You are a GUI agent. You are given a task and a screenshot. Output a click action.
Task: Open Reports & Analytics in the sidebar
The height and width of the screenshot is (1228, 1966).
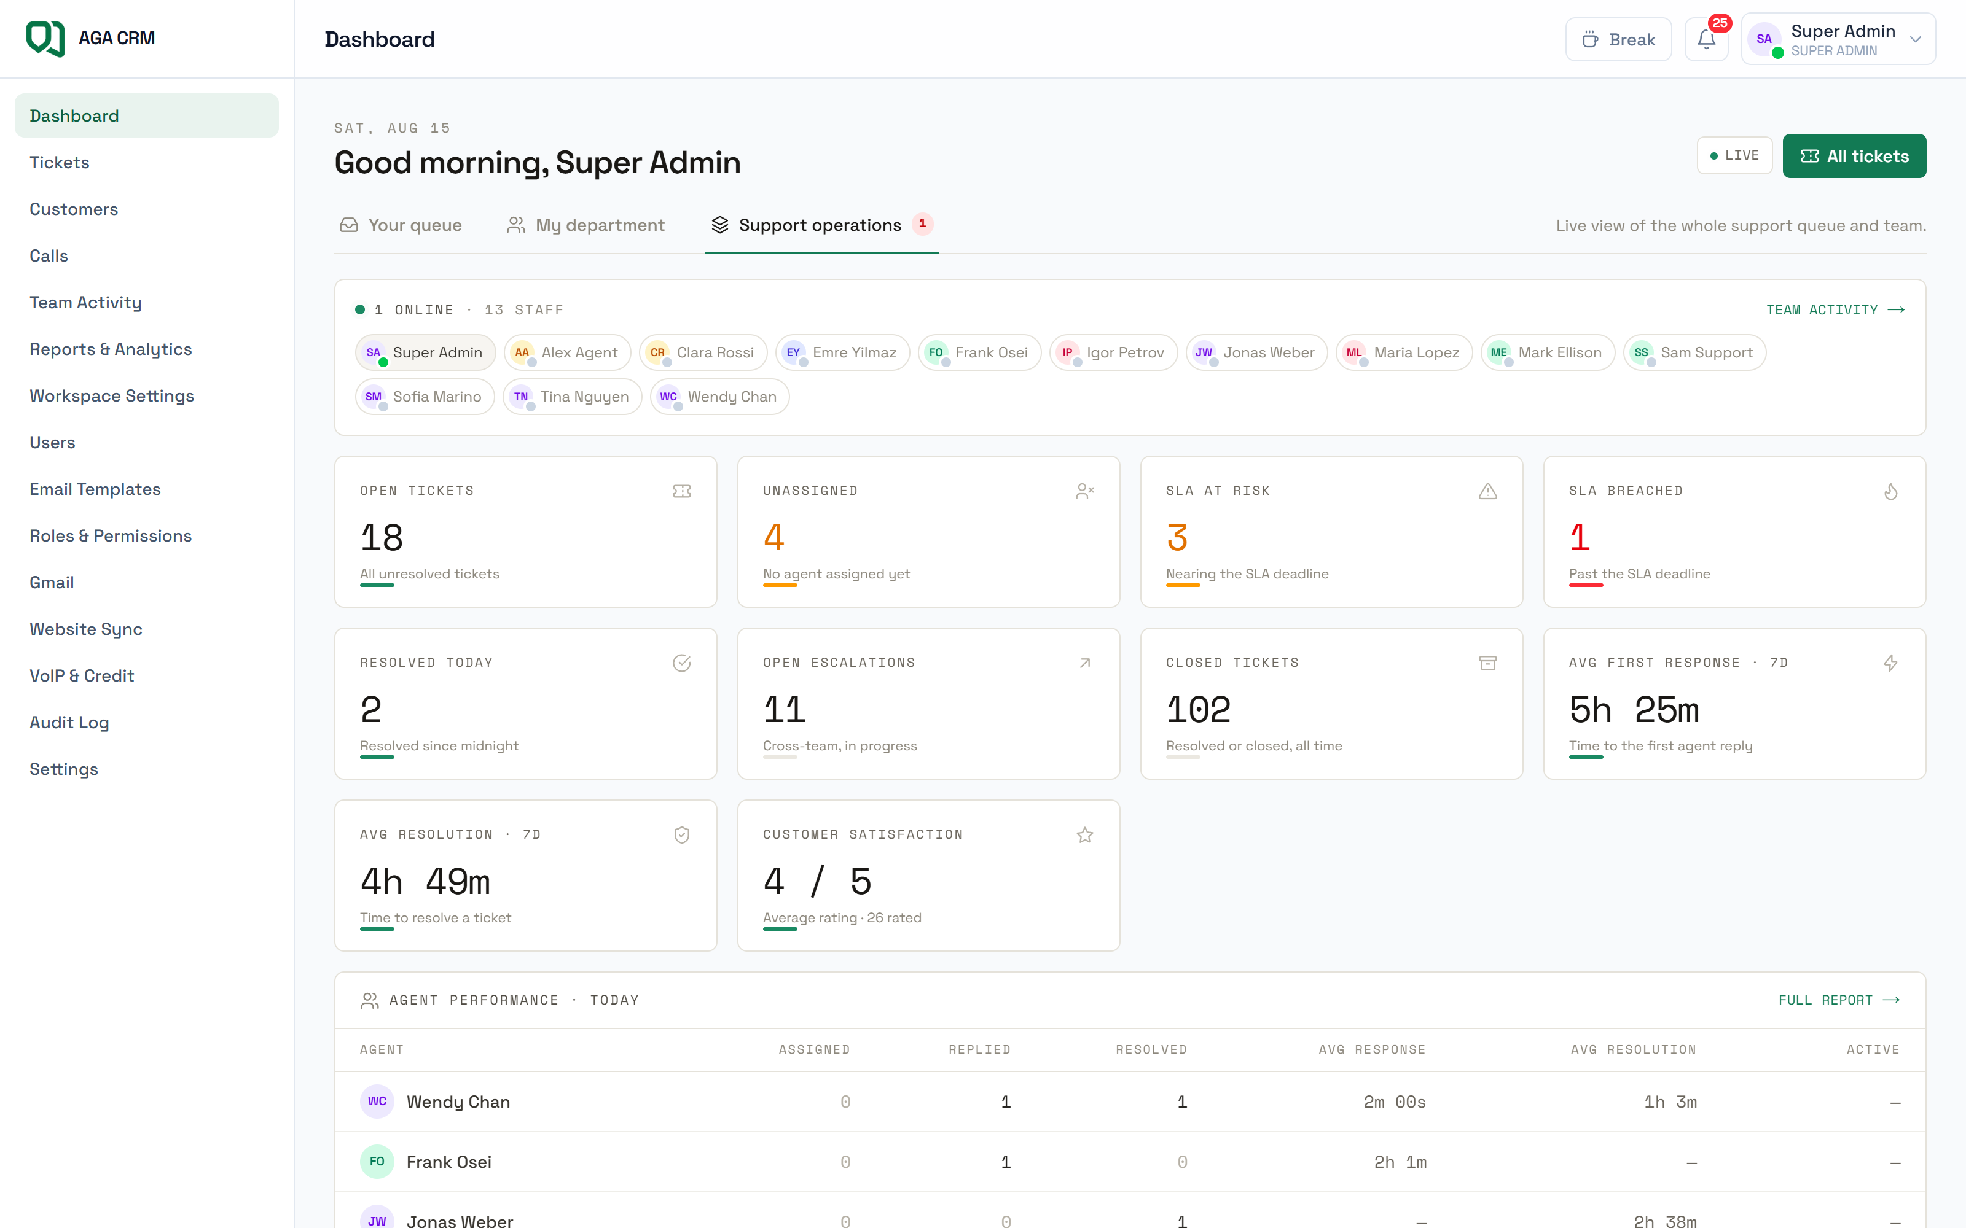146,349
